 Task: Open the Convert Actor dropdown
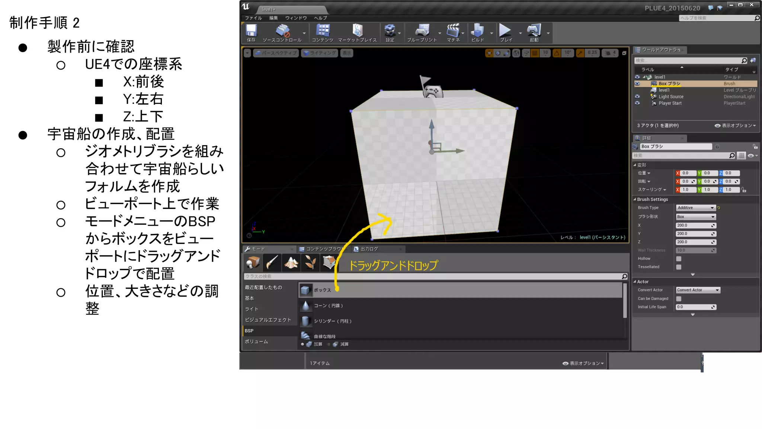coord(698,290)
